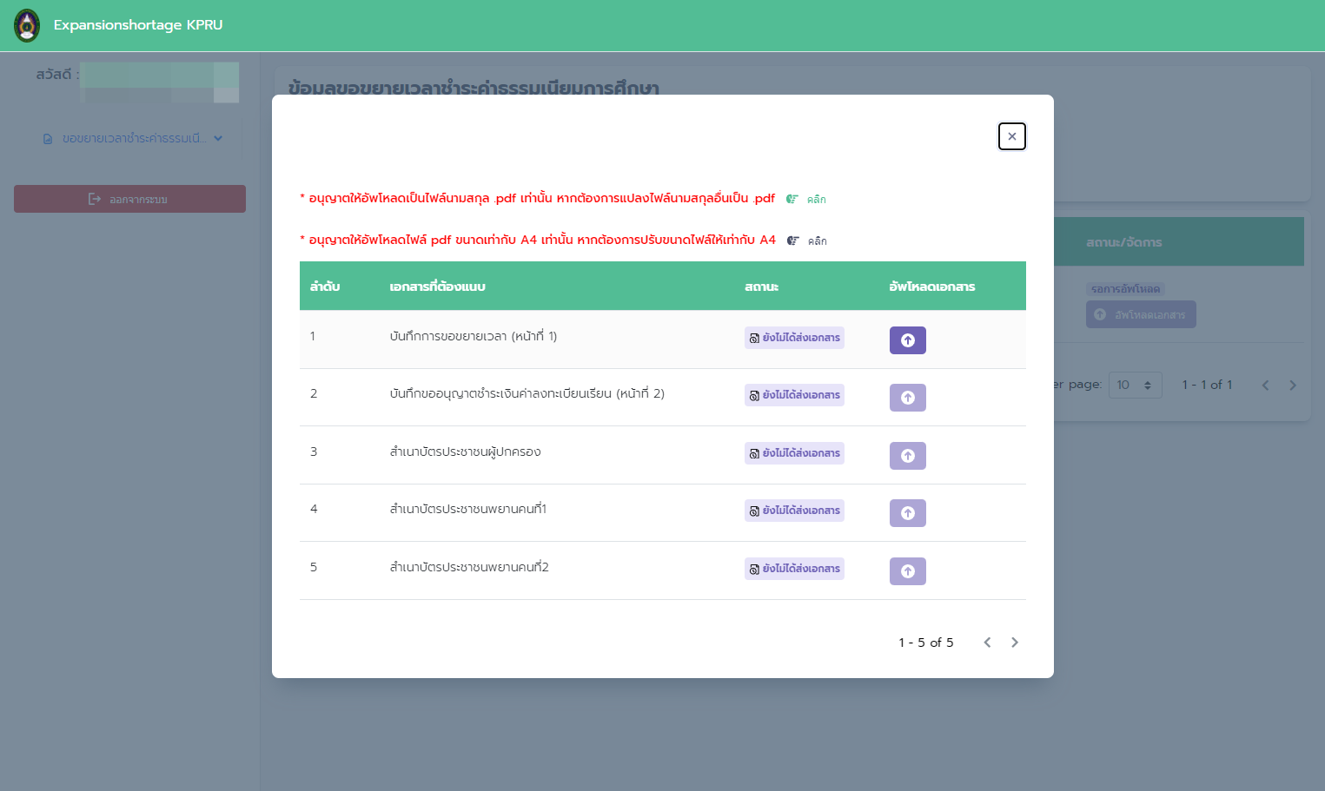Upload file for บันทึกขออนุญาตชำระเงินค่าลงทะเบียนเรียน (หน้าที่ 2)

pyautogui.click(x=908, y=398)
